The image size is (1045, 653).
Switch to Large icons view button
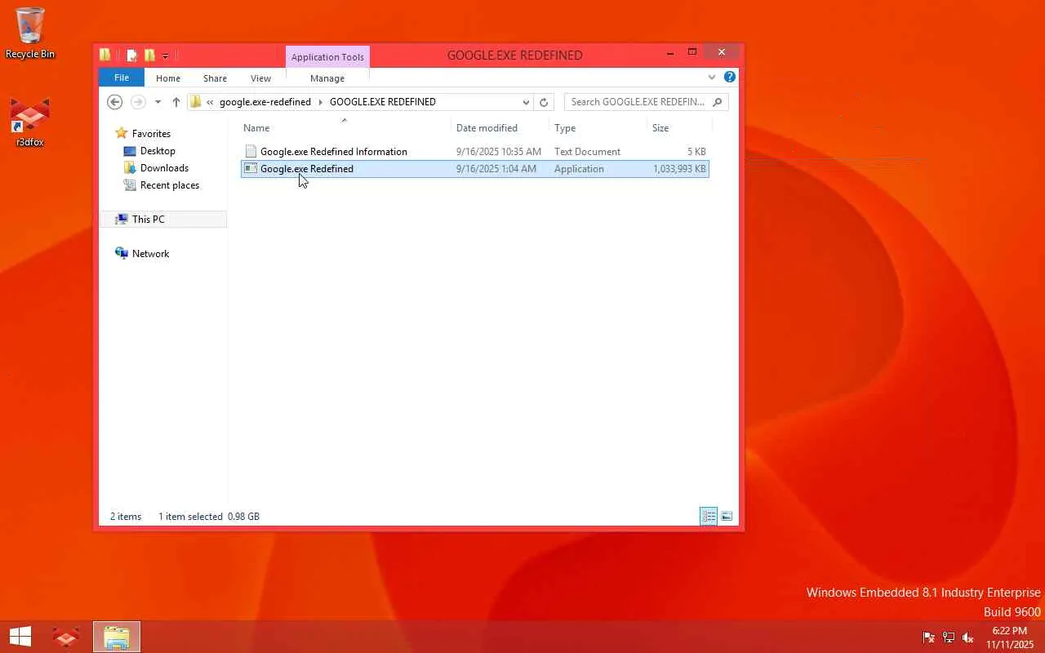tap(727, 516)
